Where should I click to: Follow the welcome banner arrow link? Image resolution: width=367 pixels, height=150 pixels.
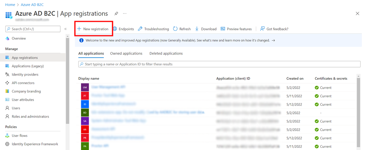point(273,40)
